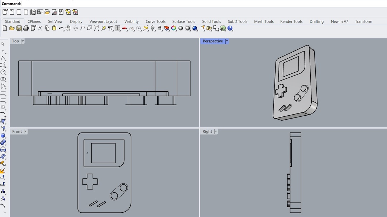Paste from clipboard icon

(54, 28)
